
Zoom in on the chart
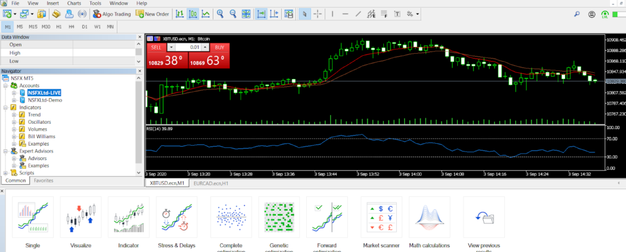click(219, 14)
